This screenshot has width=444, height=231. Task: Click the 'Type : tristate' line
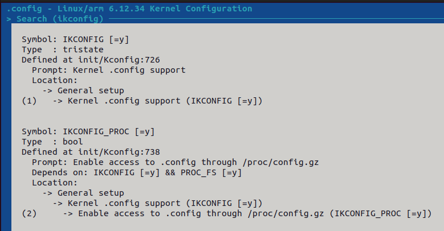[x=55, y=49]
